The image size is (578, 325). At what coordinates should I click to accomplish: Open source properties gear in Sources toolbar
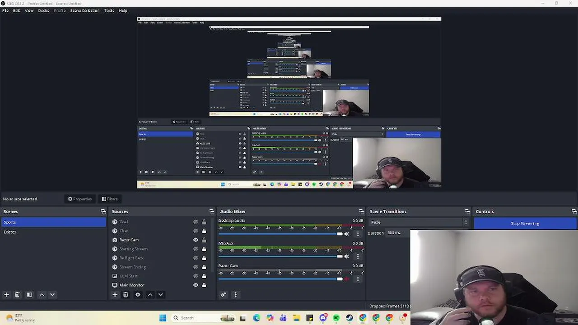tap(138, 295)
